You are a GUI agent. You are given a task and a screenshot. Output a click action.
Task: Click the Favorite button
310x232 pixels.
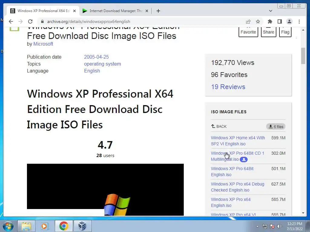point(248,31)
